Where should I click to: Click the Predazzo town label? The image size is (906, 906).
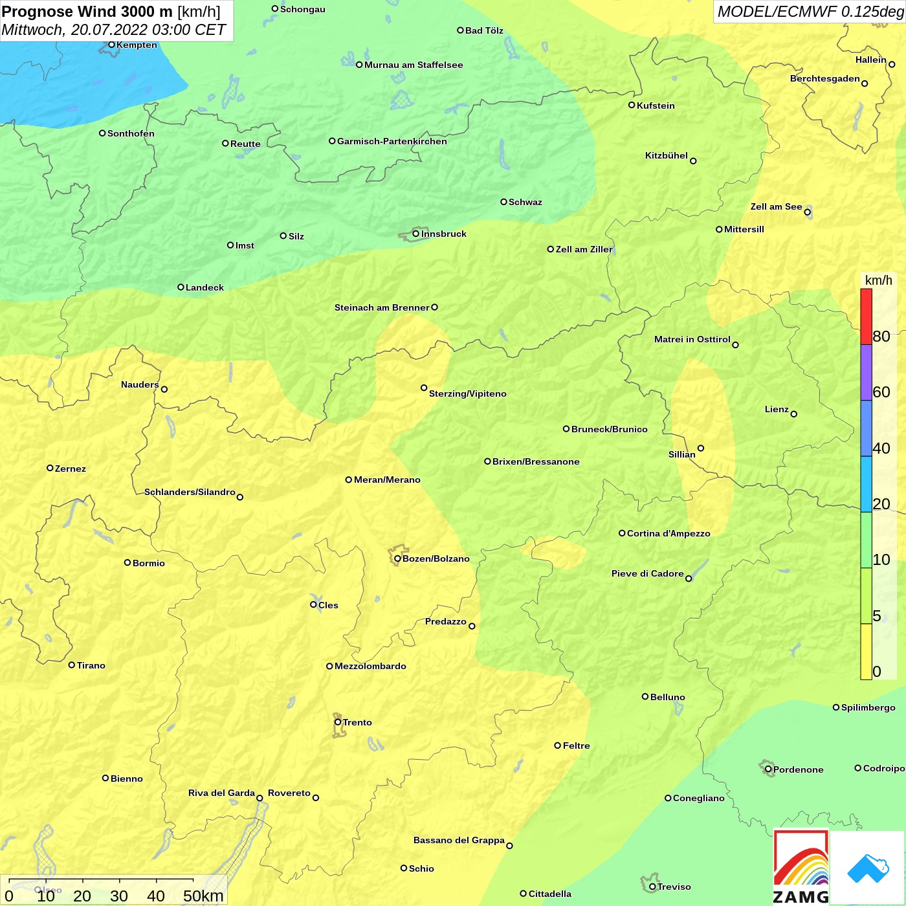(446, 621)
